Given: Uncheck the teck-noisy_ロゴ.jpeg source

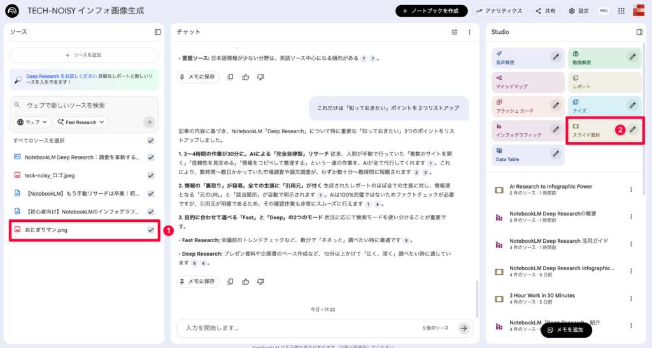Looking at the screenshot, I should pyautogui.click(x=151, y=176).
